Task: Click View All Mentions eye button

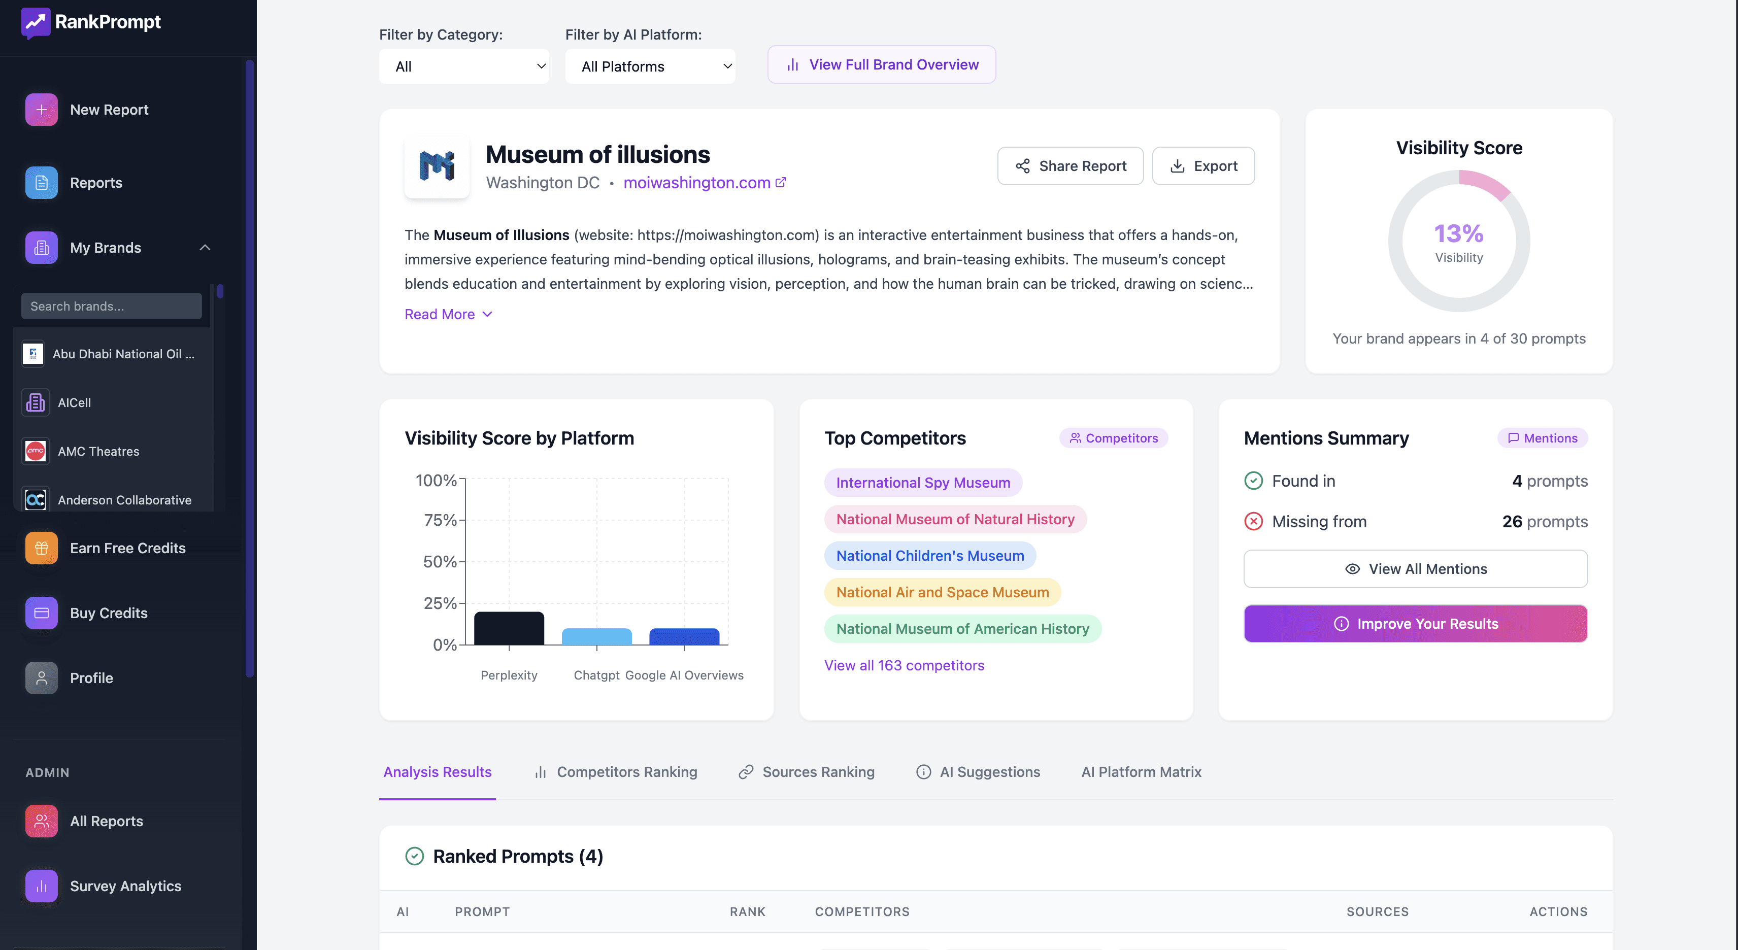Action: point(1415,569)
